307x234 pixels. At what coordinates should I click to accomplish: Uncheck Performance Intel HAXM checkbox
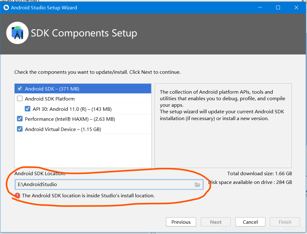(20, 119)
